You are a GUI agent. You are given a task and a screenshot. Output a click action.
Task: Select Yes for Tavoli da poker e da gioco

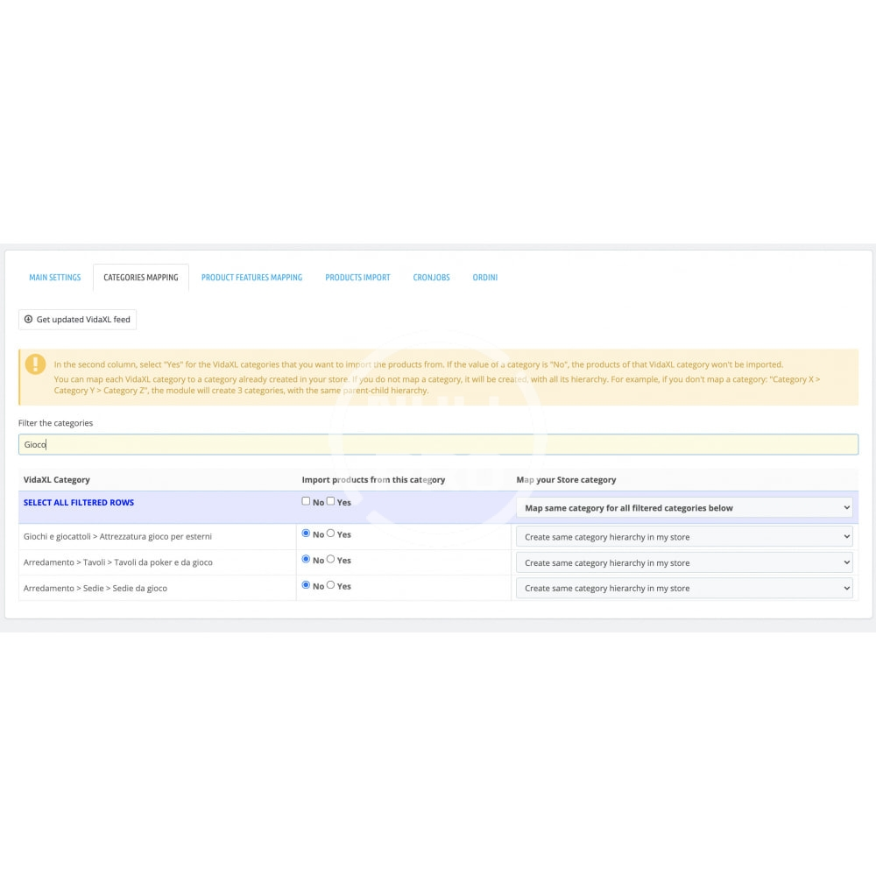pyautogui.click(x=331, y=559)
